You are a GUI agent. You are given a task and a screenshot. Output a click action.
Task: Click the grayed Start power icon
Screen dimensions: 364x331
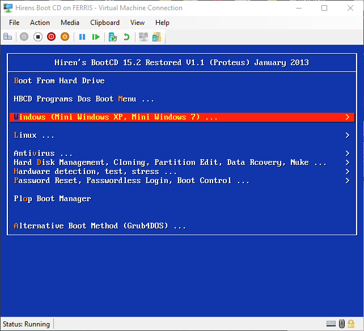click(24, 37)
